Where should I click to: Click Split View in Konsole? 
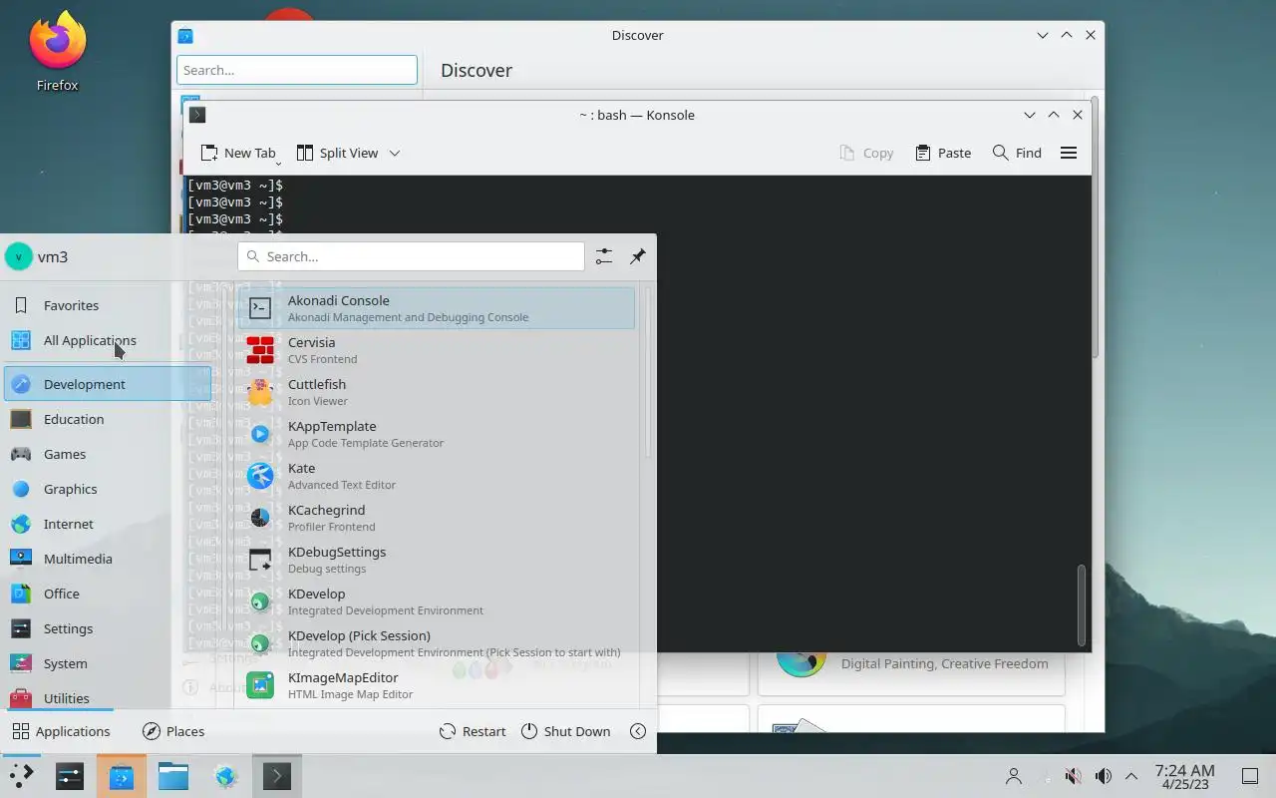337,153
